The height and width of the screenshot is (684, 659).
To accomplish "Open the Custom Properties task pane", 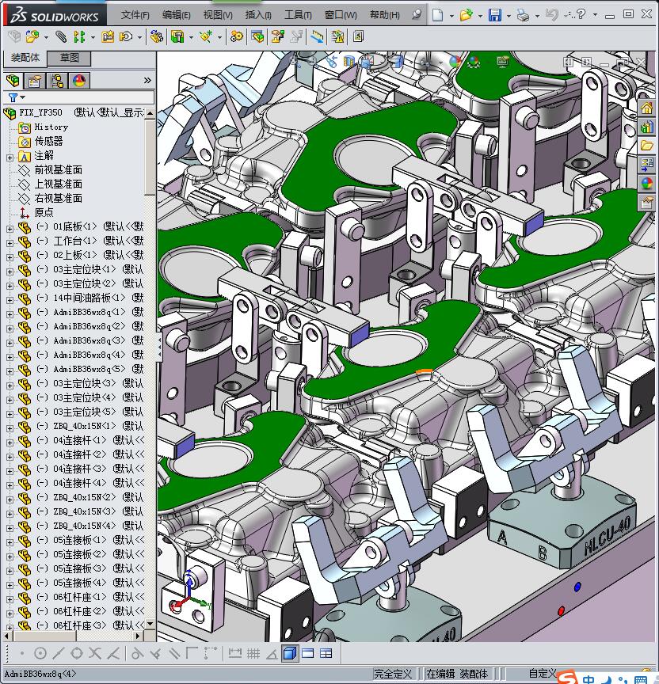I will 647,203.
